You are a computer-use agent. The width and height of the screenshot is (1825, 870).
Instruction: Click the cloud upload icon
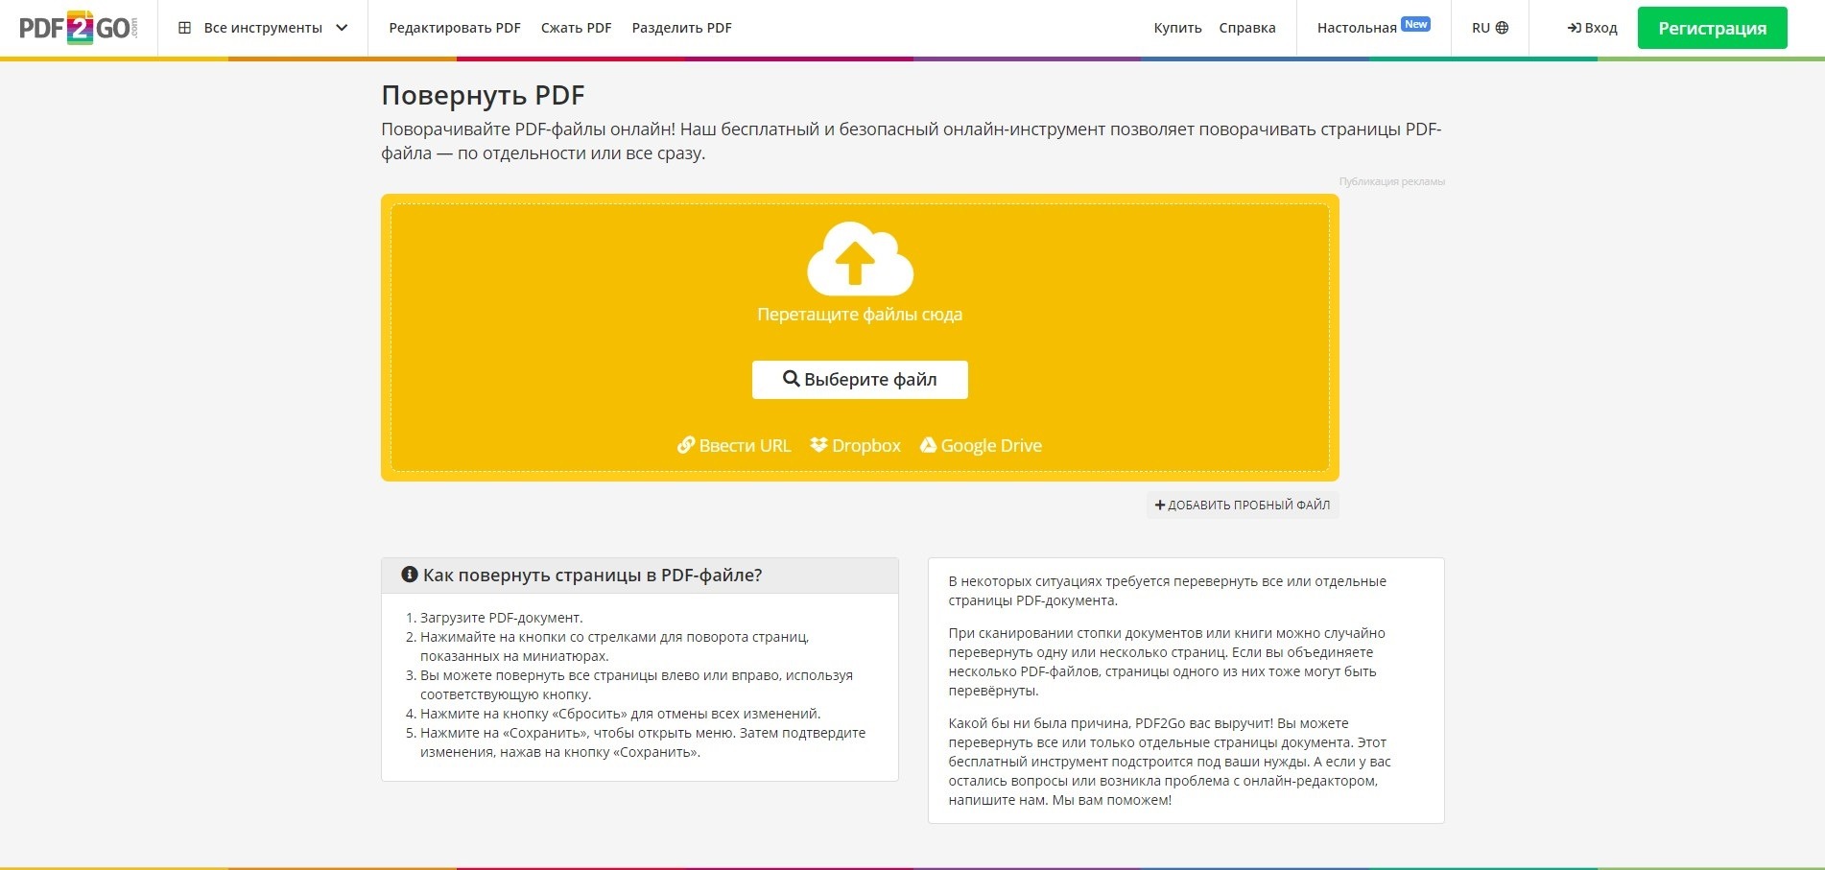click(x=860, y=259)
